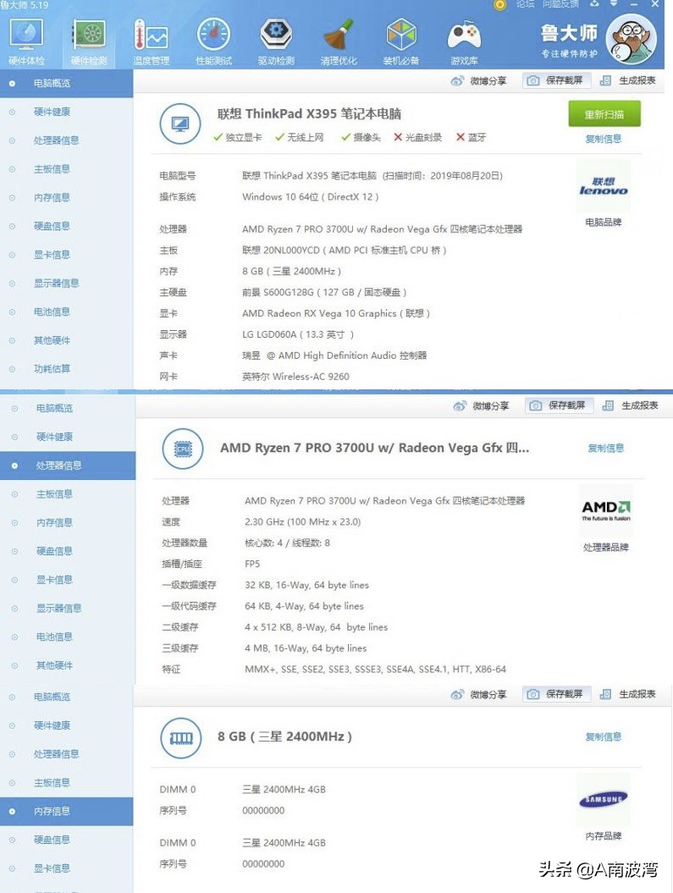The width and height of the screenshot is (673, 893).
Task: Open the 游戏库 gamepad icon
Action: 464,41
